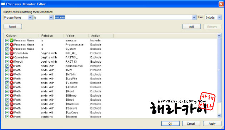The height and width of the screenshot is (130, 225).
Task: Click the red exclude icon in System row
Action: (12, 49)
